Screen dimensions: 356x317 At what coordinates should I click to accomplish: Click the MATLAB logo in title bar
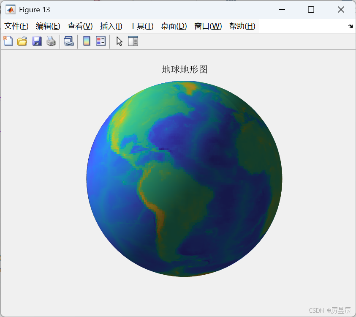11,10
